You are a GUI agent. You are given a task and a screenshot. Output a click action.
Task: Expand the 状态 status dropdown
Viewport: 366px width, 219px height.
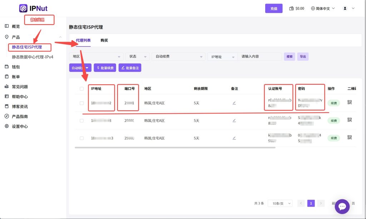coord(137,56)
